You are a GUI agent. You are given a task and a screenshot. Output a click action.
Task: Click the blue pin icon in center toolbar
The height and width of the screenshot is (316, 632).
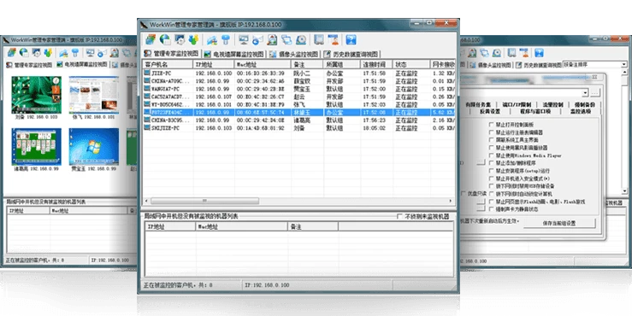click(226, 39)
